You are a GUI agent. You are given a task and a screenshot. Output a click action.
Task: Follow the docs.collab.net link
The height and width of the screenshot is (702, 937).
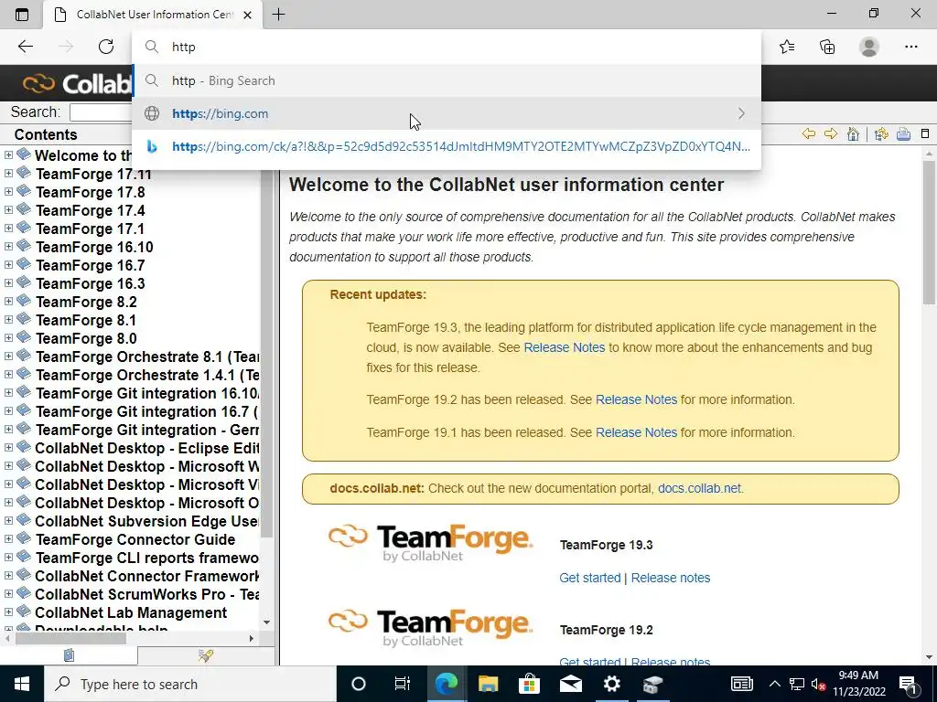pos(699,488)
